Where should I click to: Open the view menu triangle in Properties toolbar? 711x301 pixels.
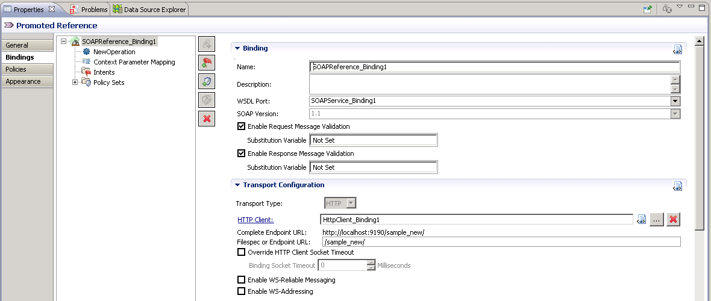(x=679, y=7)
